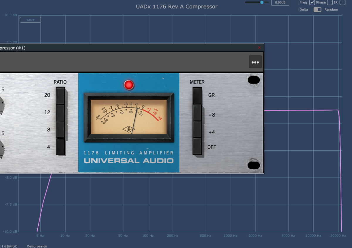
Task: Click the '100 Hz' frequency axis label
Action: point(148,236)
